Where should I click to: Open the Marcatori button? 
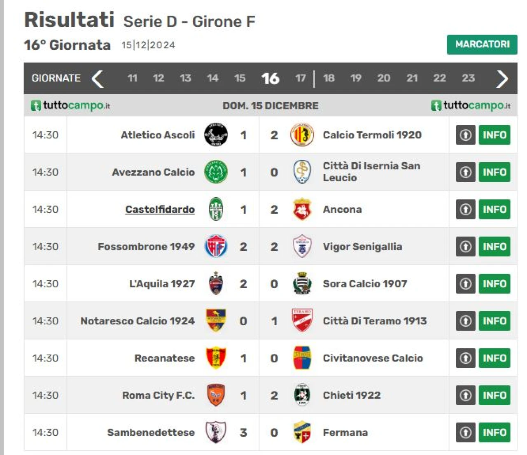[482, 44]
